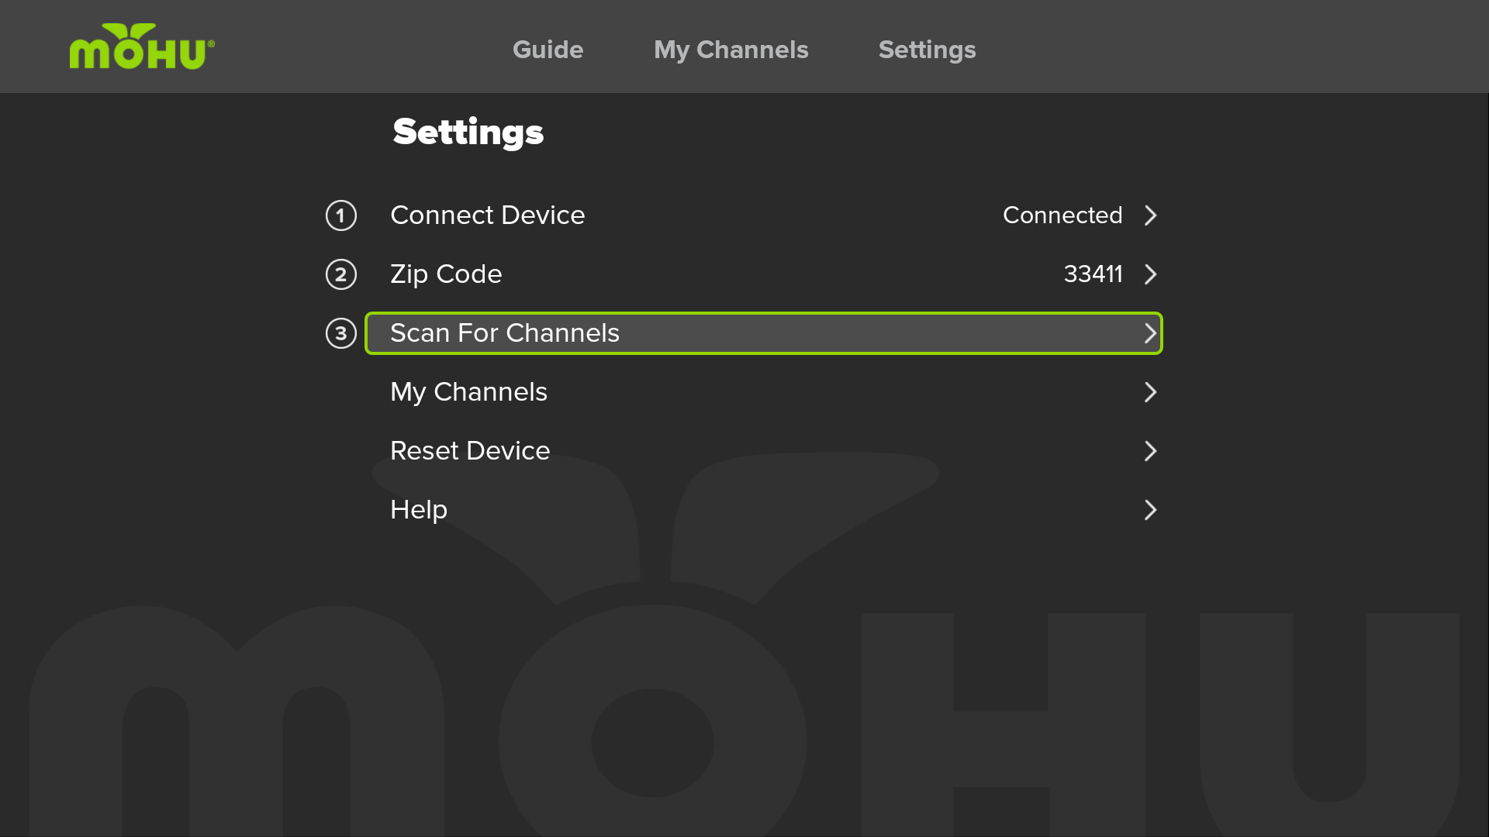Switch to My Channels in top navigation
Viewport: 1489px width, 837px height.
(731, 50)
